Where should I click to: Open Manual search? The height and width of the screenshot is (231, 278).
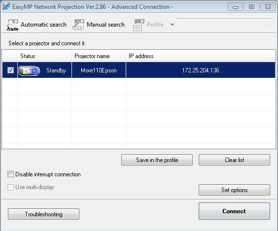99,25
